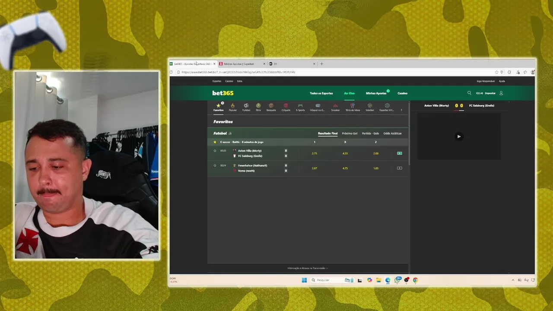Select the Resultado Final market tab
Image resolution: width=553 pixels, height=311 pixels.
coord(328,133)
